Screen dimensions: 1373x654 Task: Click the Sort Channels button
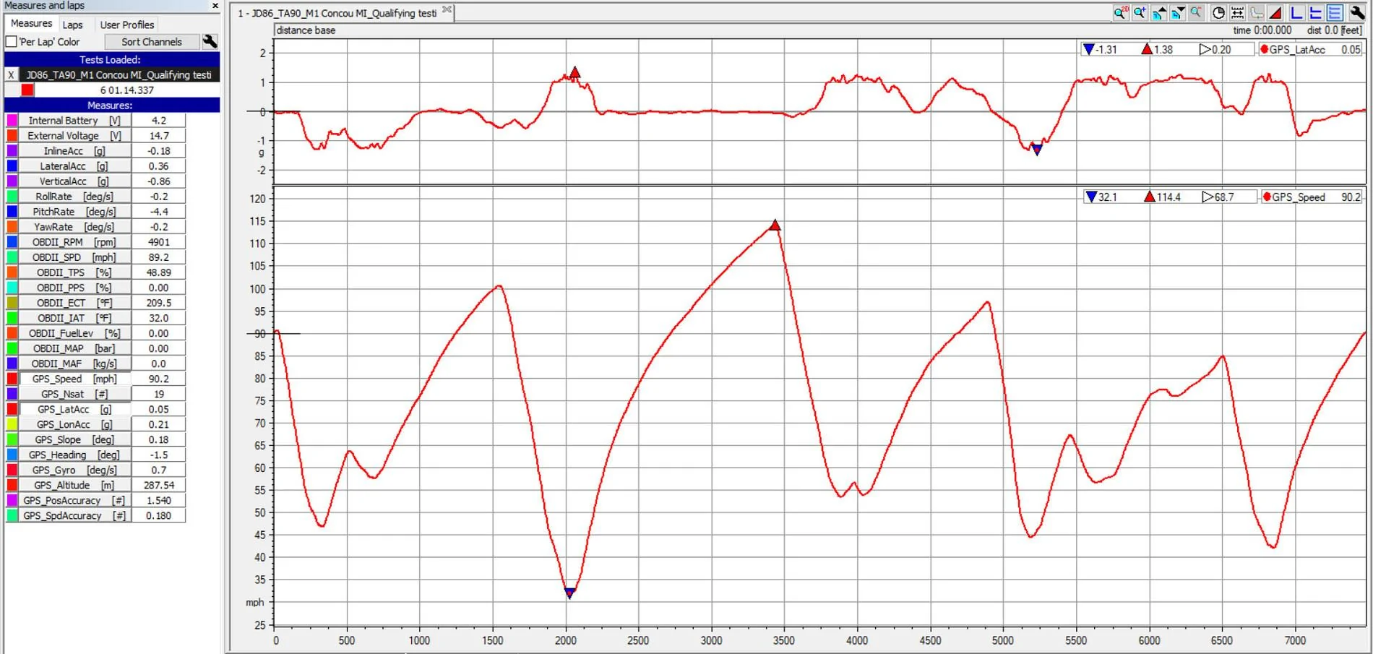(152, 42)
